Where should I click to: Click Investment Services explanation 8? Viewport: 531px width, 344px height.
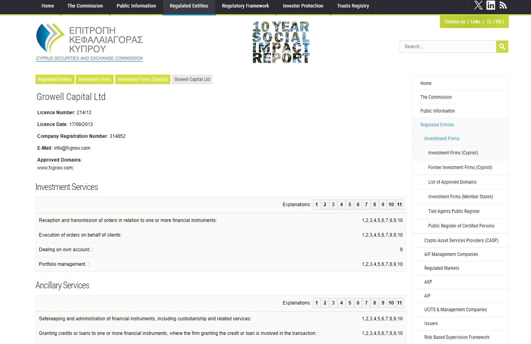[x=374, y=205]
